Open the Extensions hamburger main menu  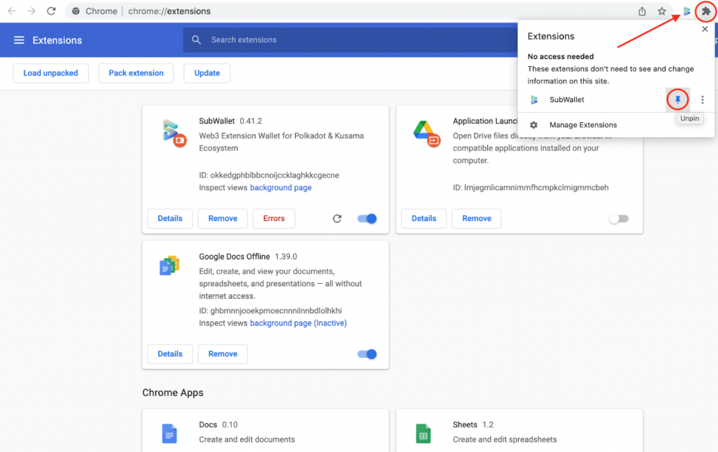click(x=19, y=40)
